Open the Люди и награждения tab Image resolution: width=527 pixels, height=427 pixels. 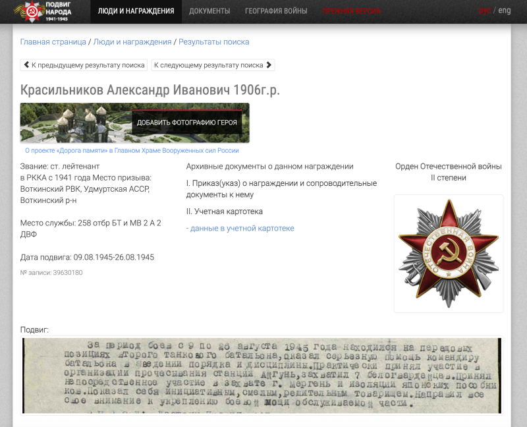tap(136, 11)
